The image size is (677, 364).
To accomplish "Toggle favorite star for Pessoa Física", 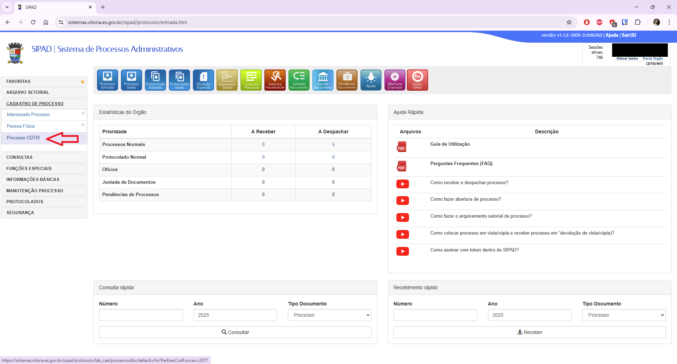I will [x=83, y=125].
